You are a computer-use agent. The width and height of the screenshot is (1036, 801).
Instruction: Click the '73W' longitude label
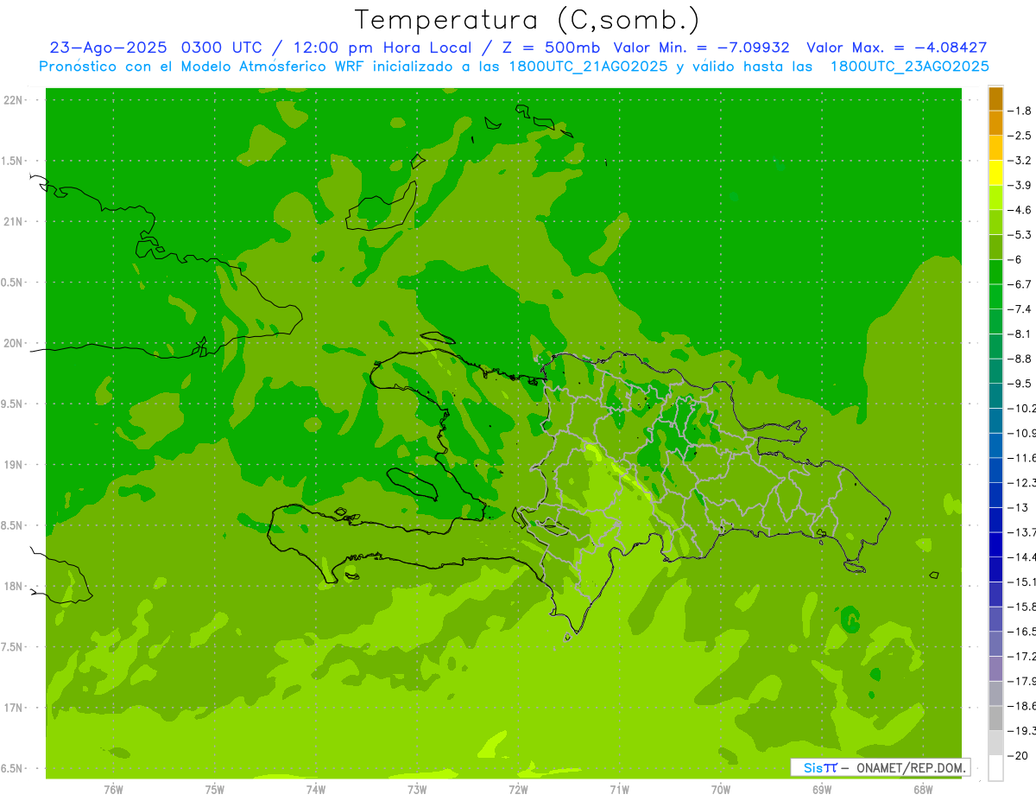point(417,790)
